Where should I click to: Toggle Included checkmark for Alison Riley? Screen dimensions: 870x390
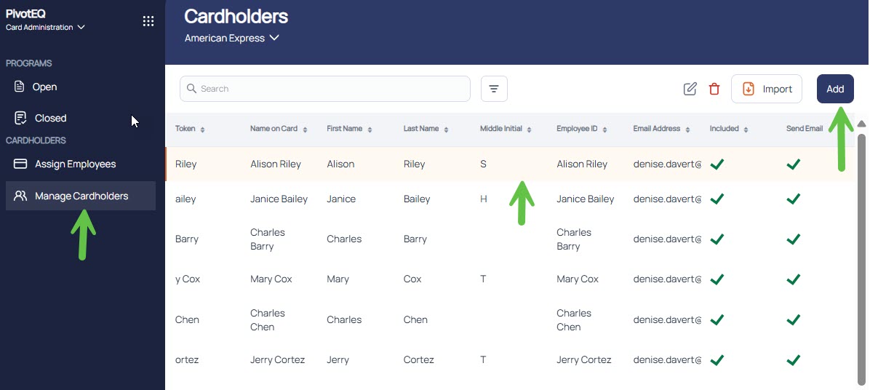(717, 164)
